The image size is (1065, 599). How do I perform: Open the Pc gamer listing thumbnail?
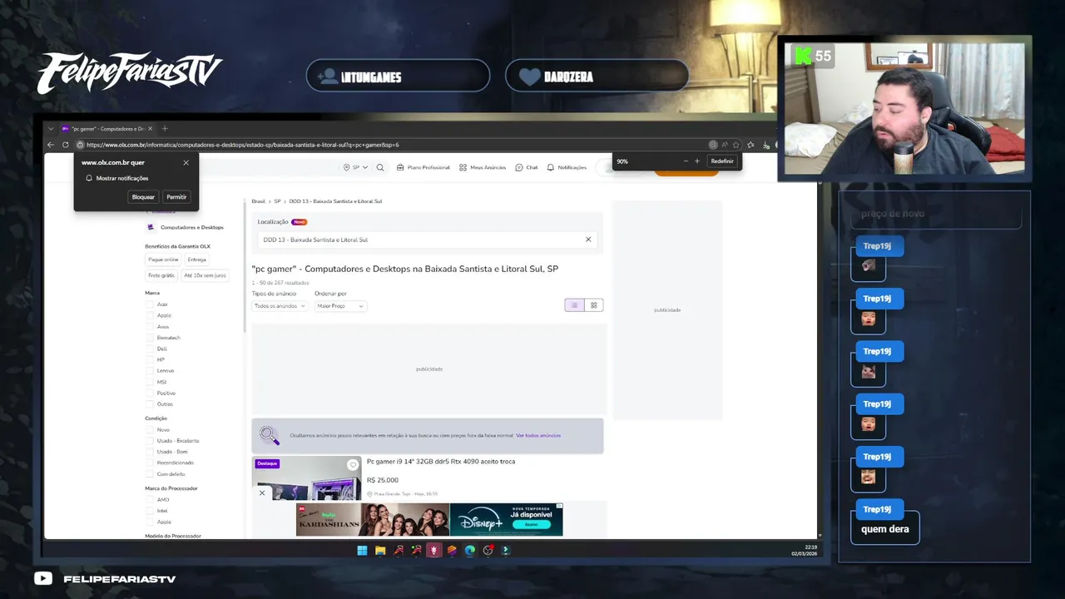click(x=307, y=478)
